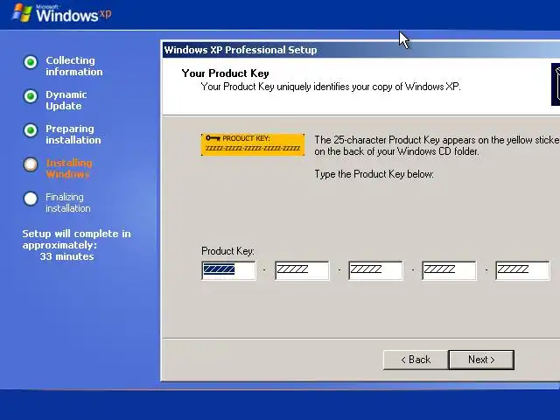This screenshot has width=560, height=420.
Task: Click the green Dynamic Update step indicator
Action: [31, 96]
